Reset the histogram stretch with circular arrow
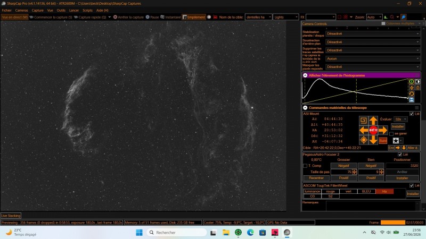Viewport: 426px width, 239px height. click(x=412, y=94)
